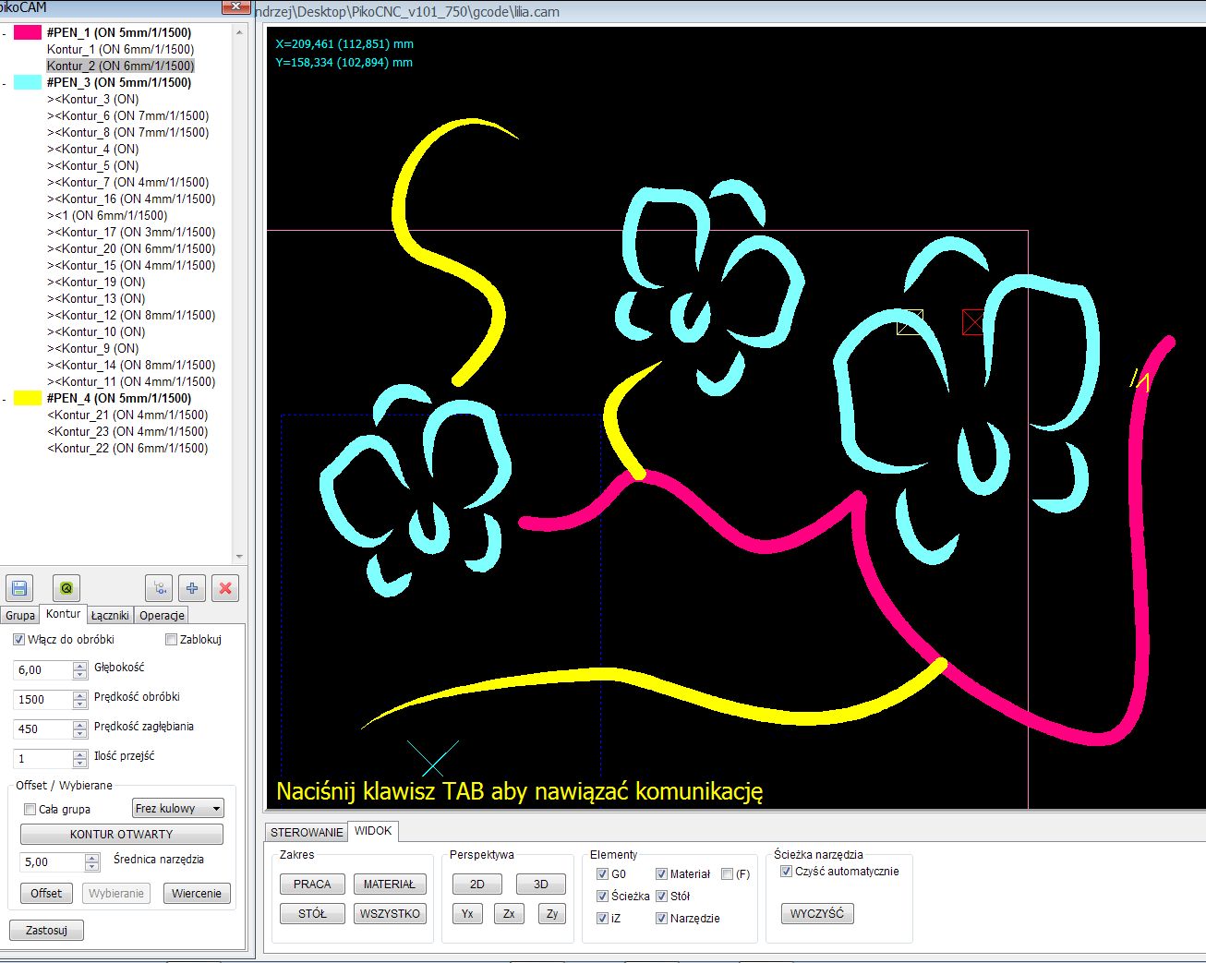Click the Zx view button

[x=510, y=913]
